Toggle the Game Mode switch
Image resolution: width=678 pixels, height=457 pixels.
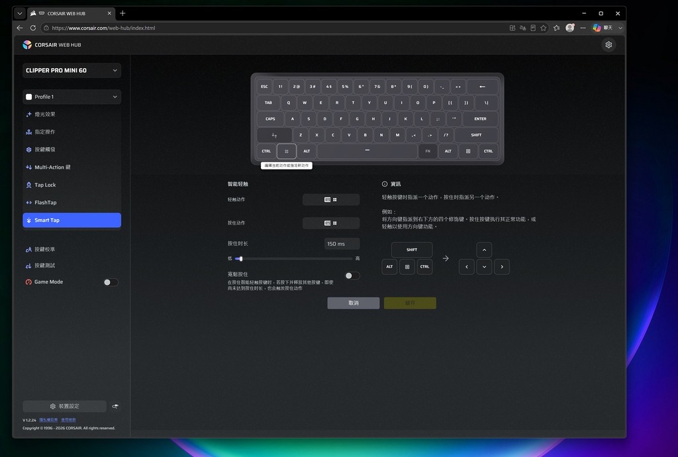111,282
